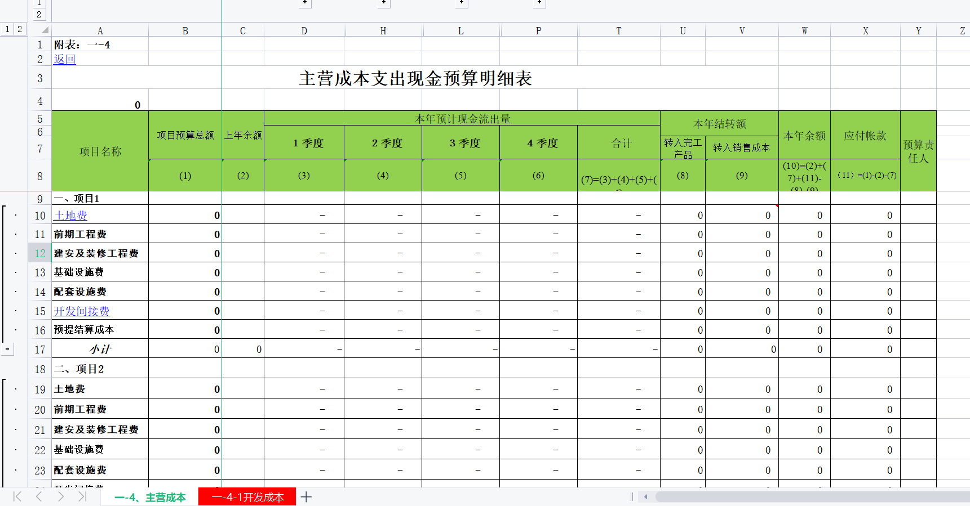
Task: Switch to the 一-4、主营成本 sheet tab
Action: click(150, 498)
